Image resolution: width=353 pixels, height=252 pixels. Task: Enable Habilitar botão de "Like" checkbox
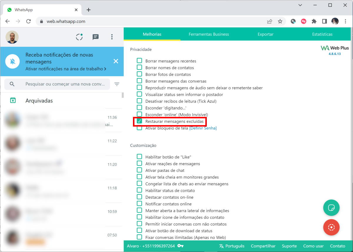click(x=139, y=157)
